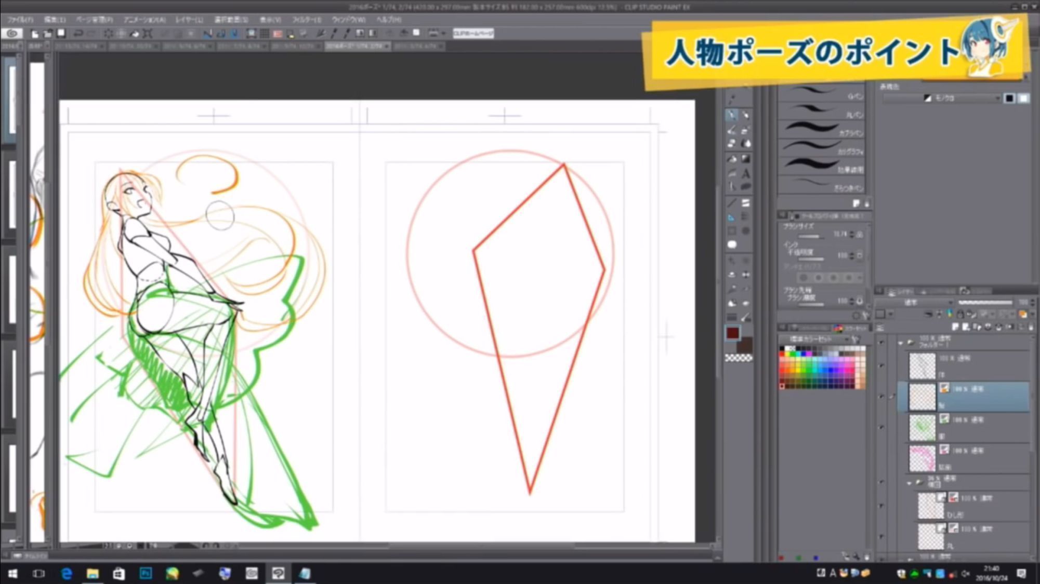Undo the last action with the toolbar arrow

(78, 34)
